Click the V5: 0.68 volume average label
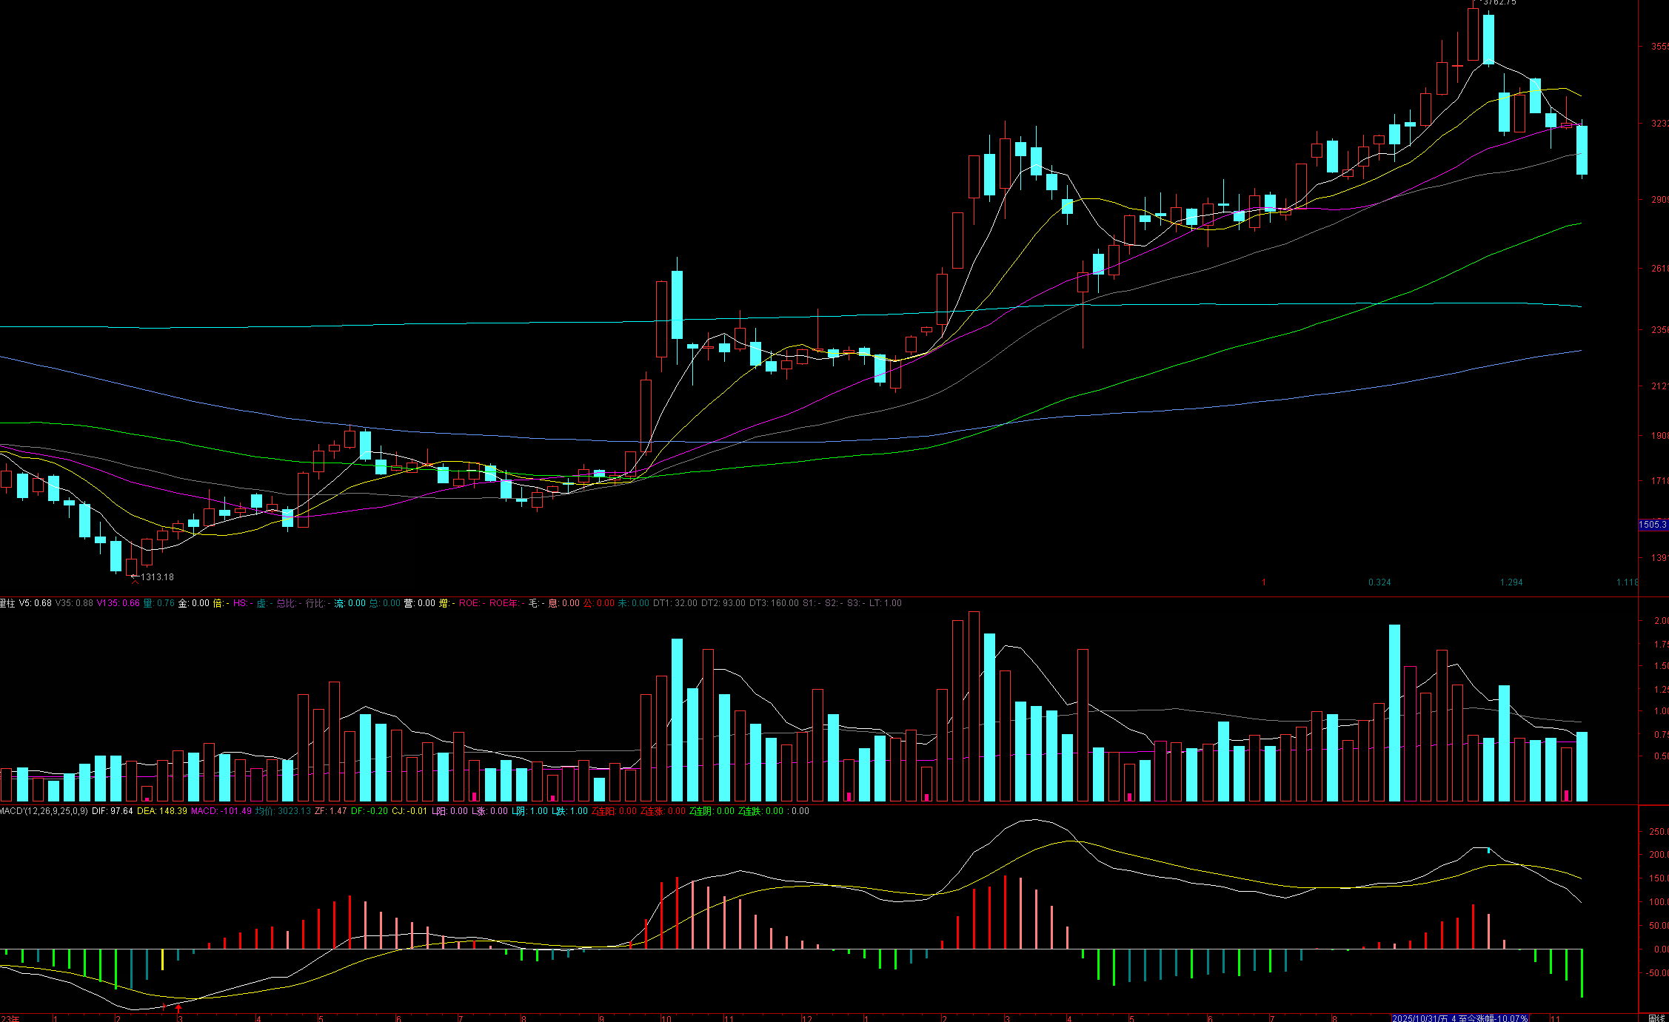1669x1022 pixels. [36, 603]
